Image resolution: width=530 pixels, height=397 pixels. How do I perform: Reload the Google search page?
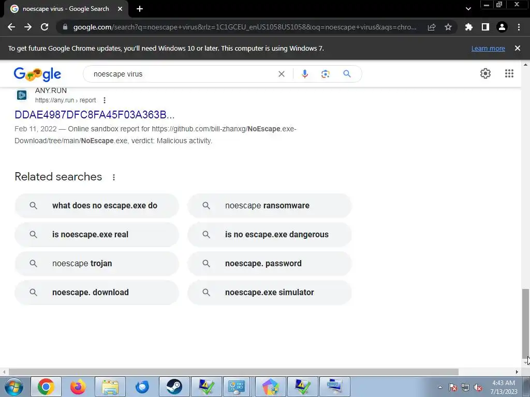tap(45, 27)
